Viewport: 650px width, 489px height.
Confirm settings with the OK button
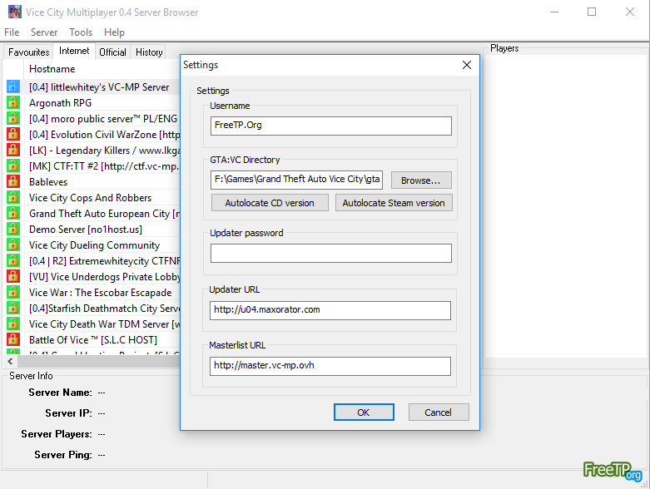(x=364, y=412)
